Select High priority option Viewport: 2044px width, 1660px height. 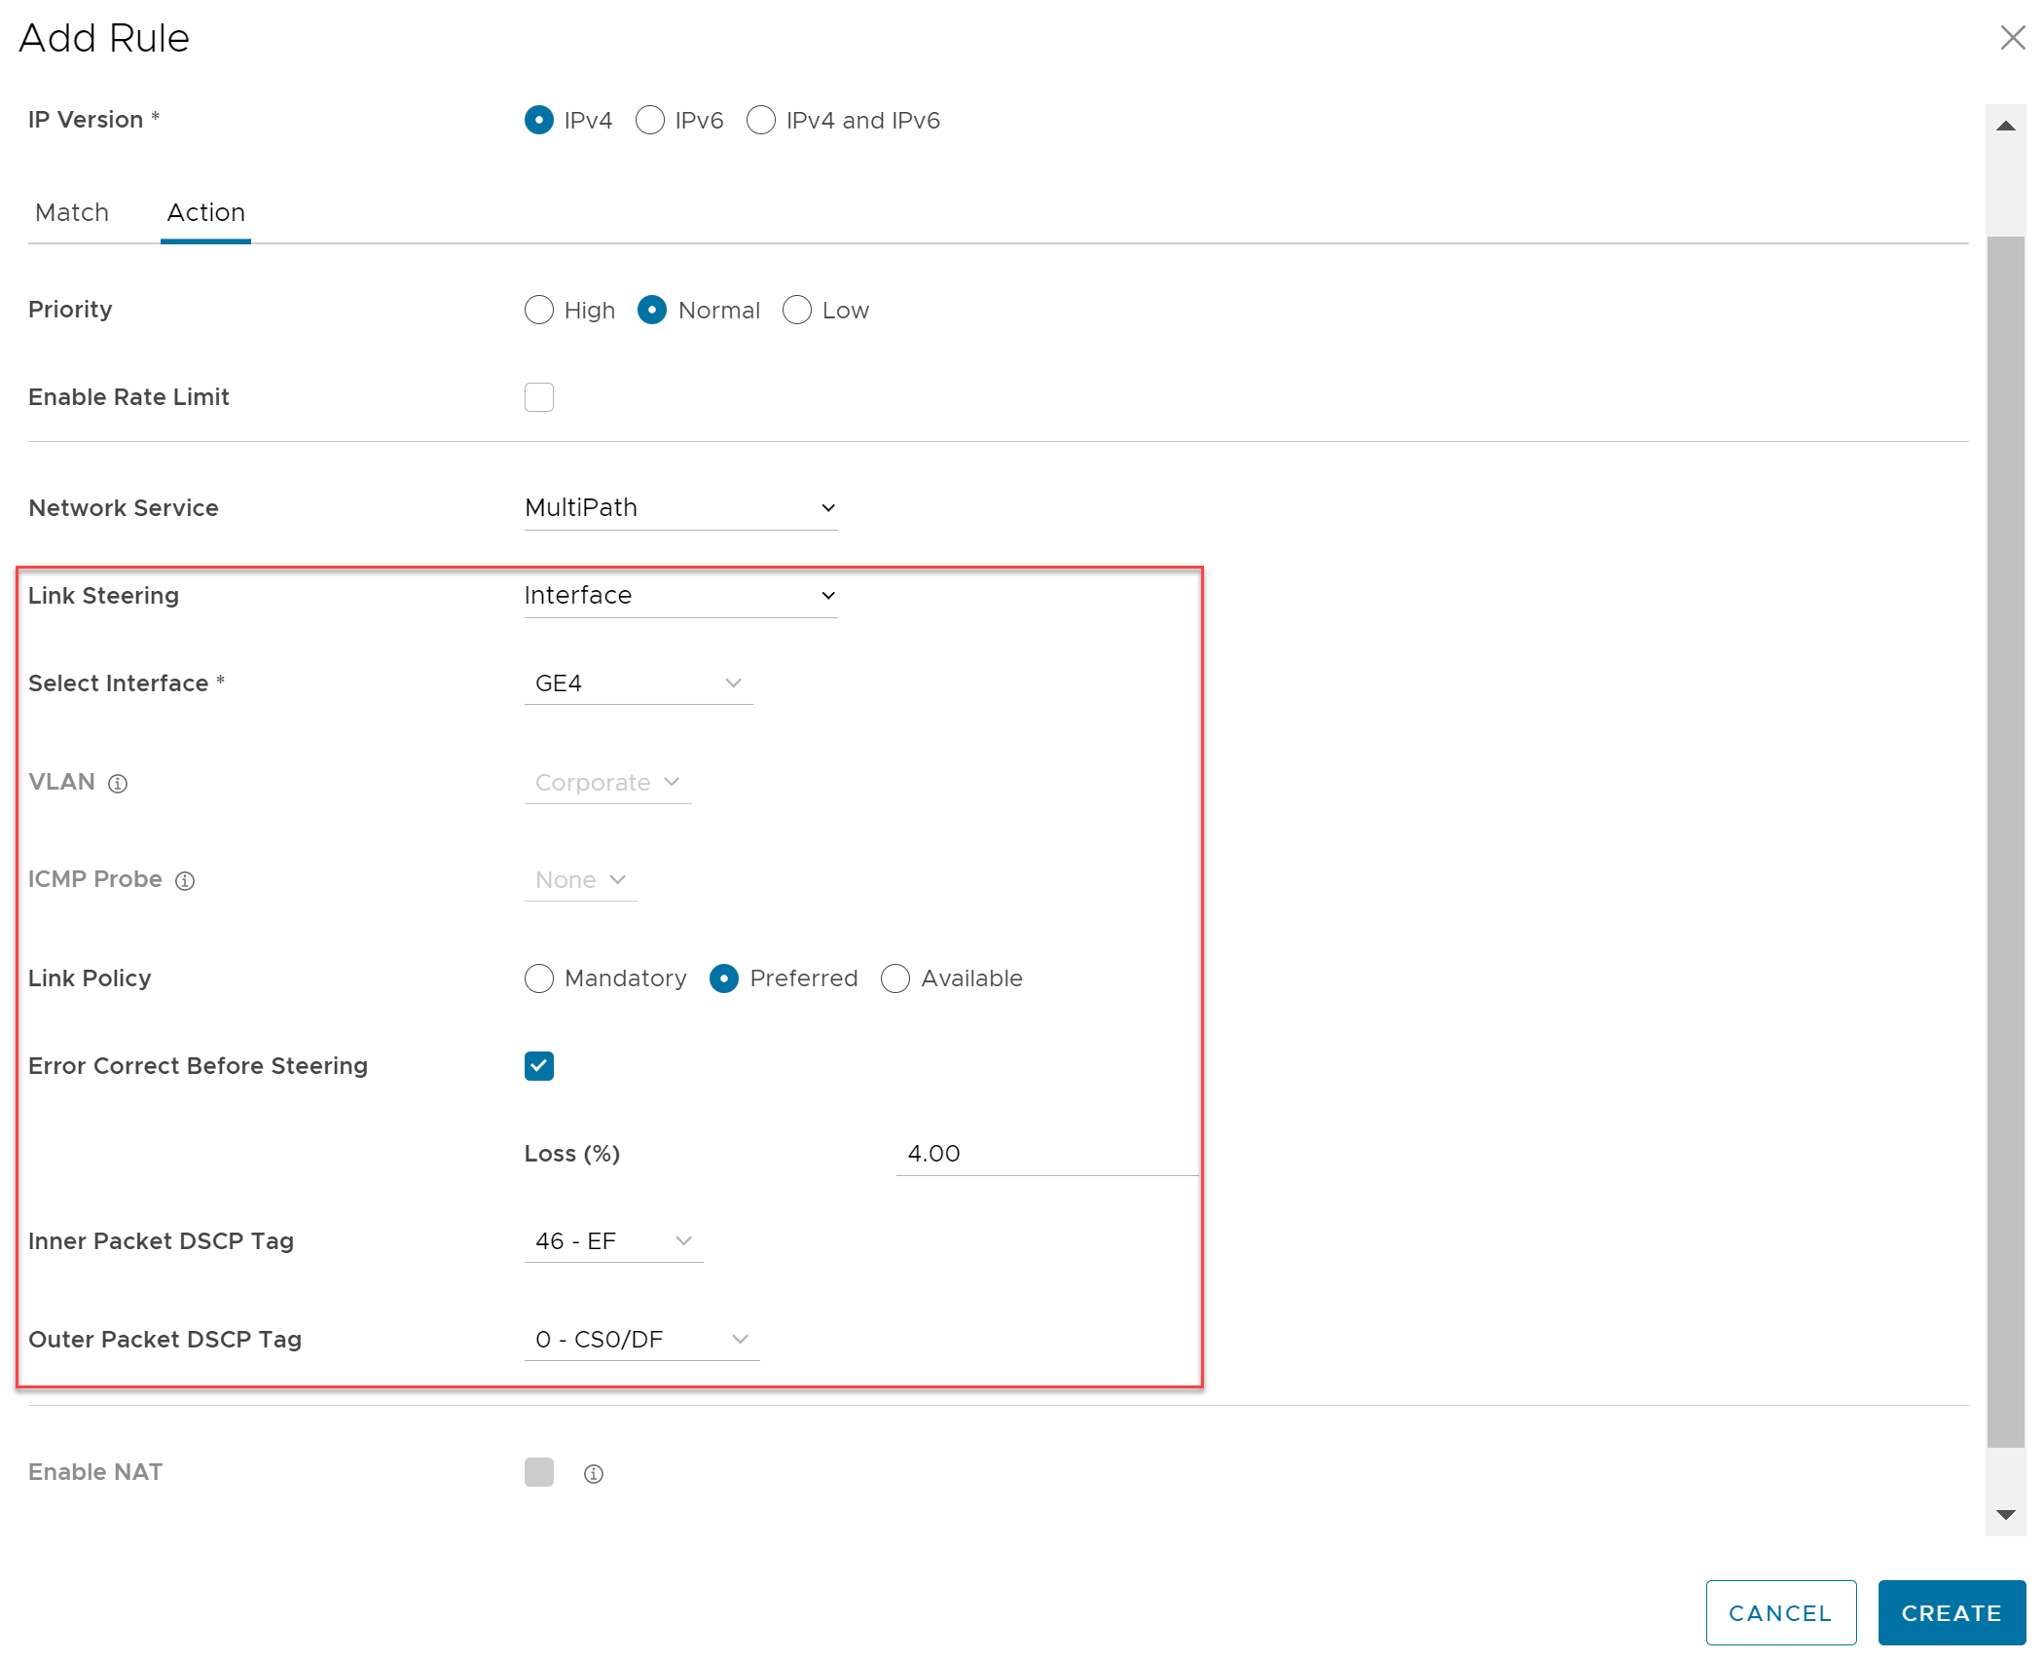(538, 310)
